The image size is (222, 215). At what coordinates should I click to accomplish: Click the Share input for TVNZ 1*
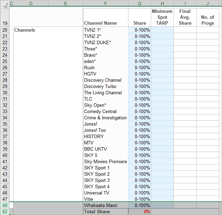pos(140,30)
